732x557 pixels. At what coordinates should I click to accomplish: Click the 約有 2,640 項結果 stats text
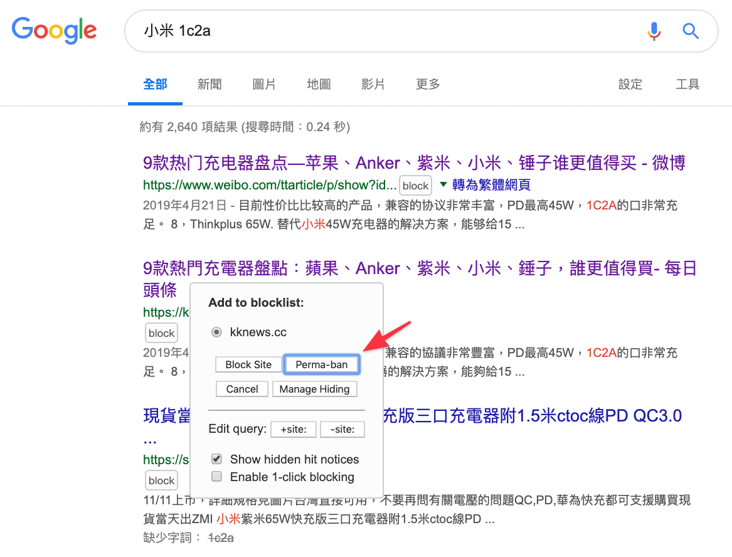[245, 127]
